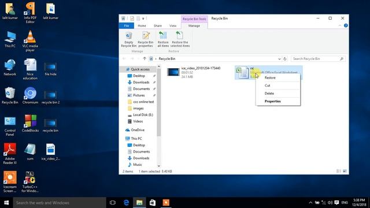Click Search the web and Windows box
The width and height of the screenshot is (370, 208).
(60, 203)
